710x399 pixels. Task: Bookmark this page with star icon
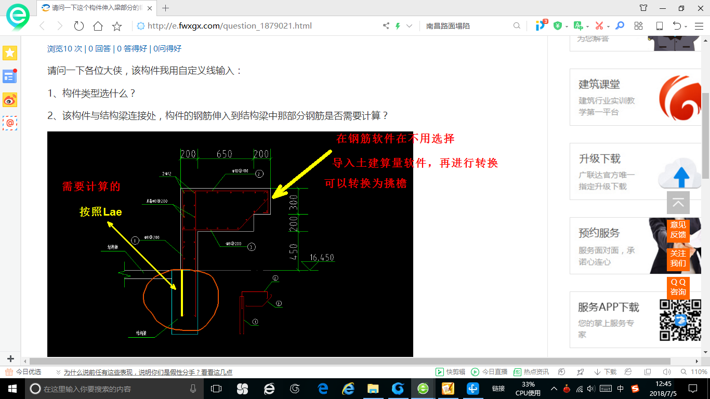(117, 26)
